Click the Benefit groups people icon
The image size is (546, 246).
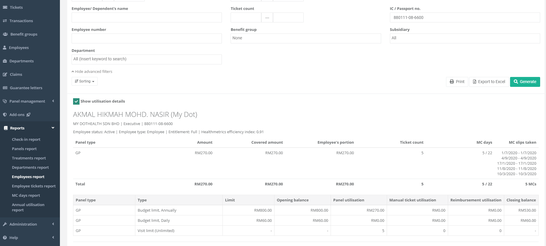pyautogui.click(x=5, y=34)
